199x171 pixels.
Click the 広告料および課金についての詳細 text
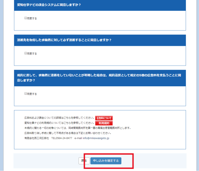click(x=59, y=118)
